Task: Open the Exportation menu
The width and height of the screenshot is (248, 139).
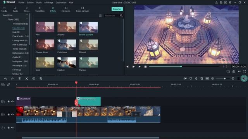Action: click(61, 3)
